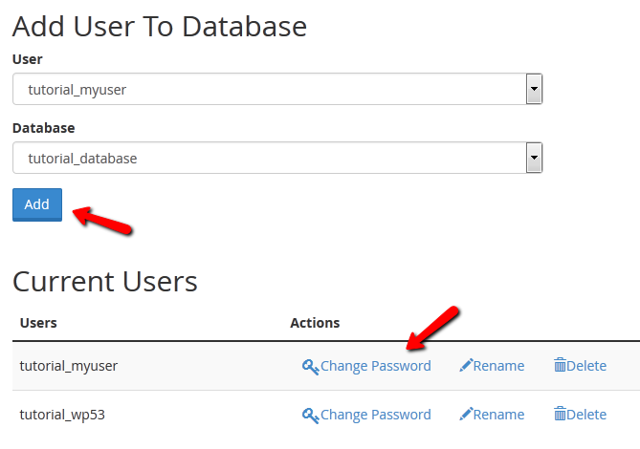The width and height of the screenshot is (640, 449).
Task: Click the trash icon for tutorial_myuser
Action: pyautogui.click(x=560, y=366)
